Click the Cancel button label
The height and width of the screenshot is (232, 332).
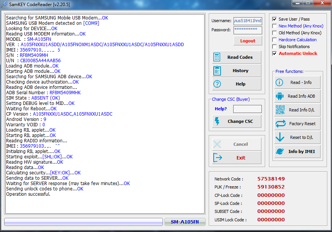coord(240,144)
